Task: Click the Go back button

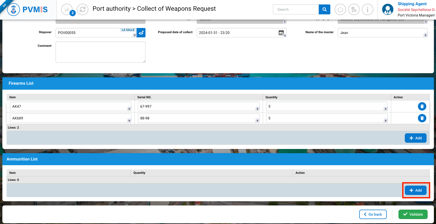Action: pyautogui.click(x=373, y=214)
